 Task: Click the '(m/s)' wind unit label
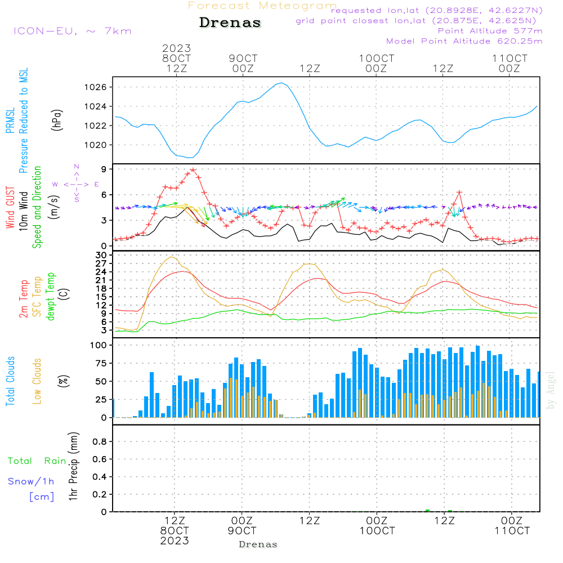tap(54, 207)
